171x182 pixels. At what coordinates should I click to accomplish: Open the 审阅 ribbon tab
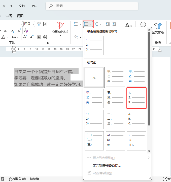[9, 16]
